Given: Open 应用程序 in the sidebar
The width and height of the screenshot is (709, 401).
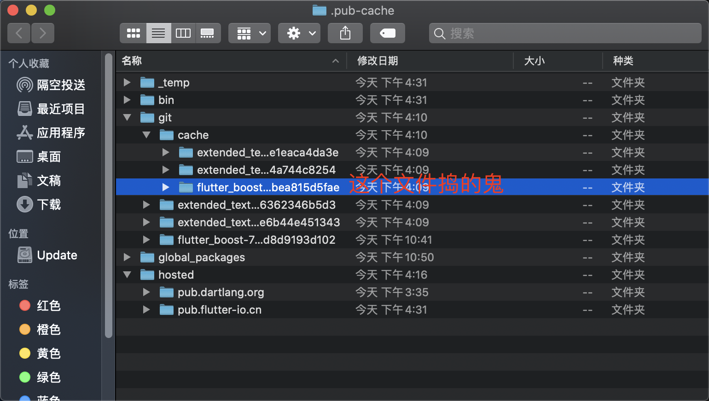Looking at the screenshot, I should pos(51,133).
